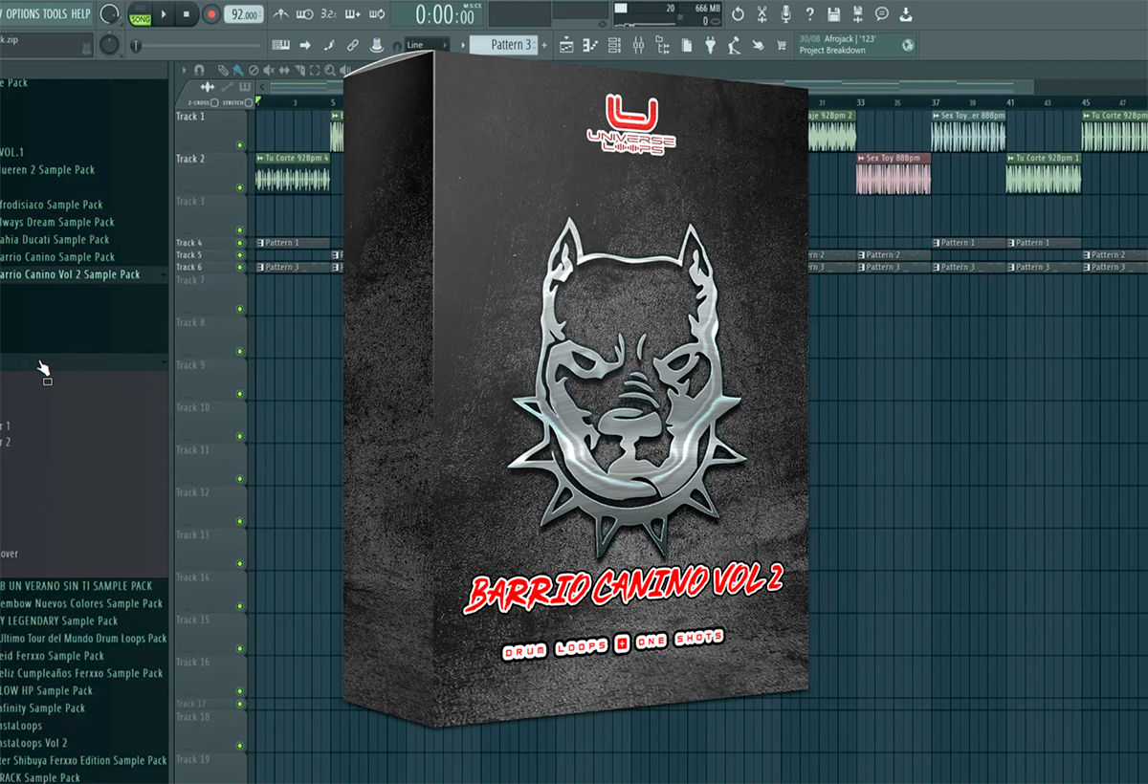Screen dimensions: 1148x784
Task: Mute Track 5 with its green LED
Action: (240, 255)
